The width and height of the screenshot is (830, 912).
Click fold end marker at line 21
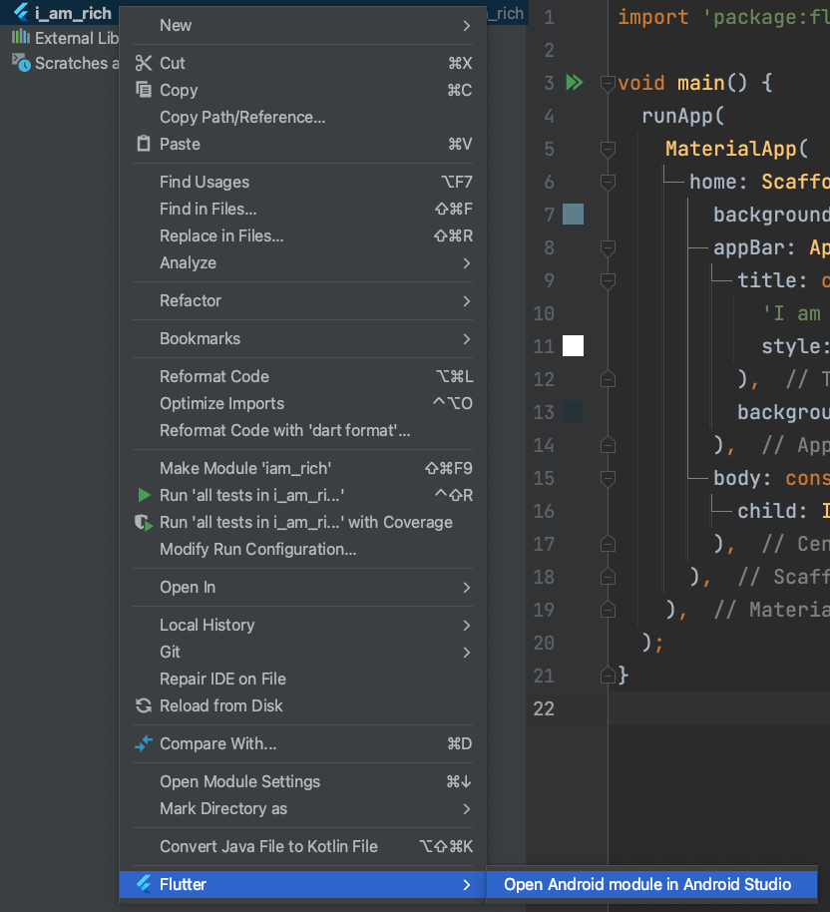point(608,676)
